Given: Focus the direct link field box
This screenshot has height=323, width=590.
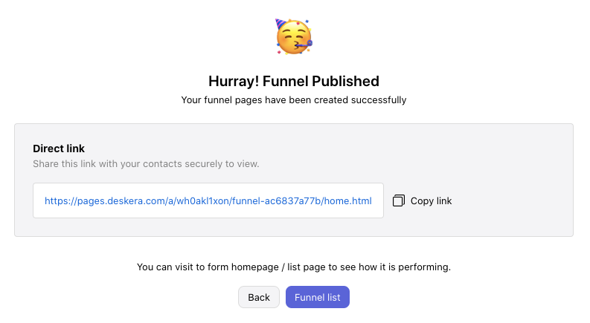Looking at the screenshot, I should (x=208, y=200).
